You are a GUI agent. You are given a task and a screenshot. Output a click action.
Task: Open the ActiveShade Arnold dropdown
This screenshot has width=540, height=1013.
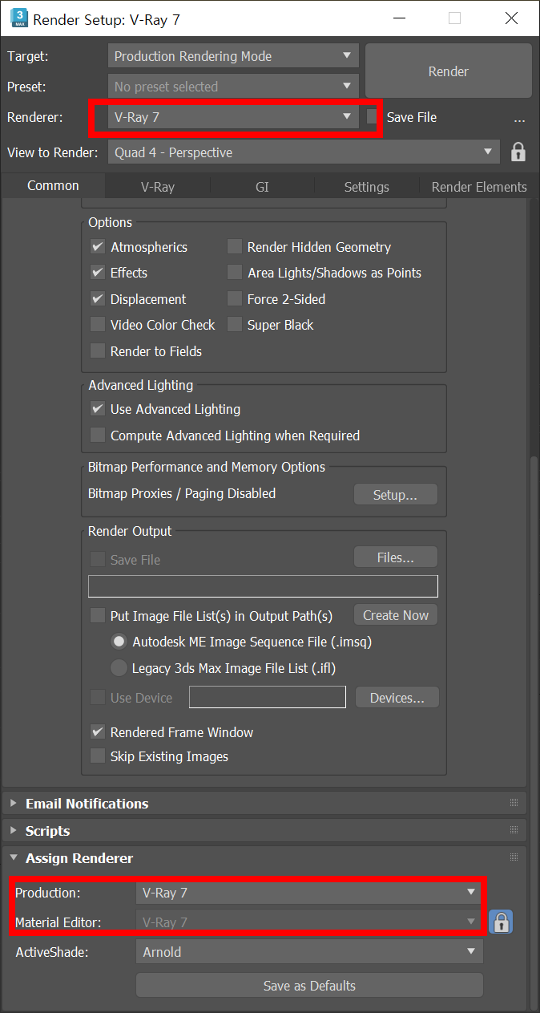(309, 952)
